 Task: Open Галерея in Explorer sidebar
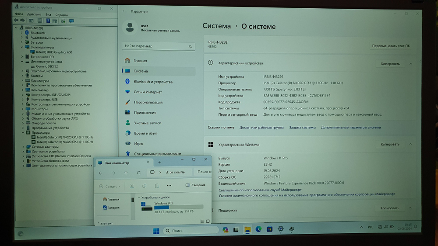click(x=111, y=208)
